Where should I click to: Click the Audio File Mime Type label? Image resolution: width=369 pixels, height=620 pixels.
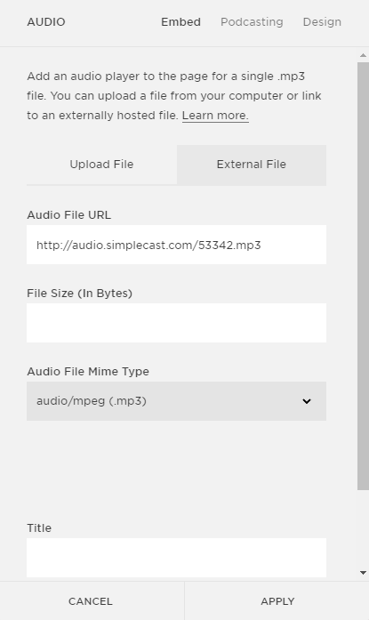[x=88, y=372]
